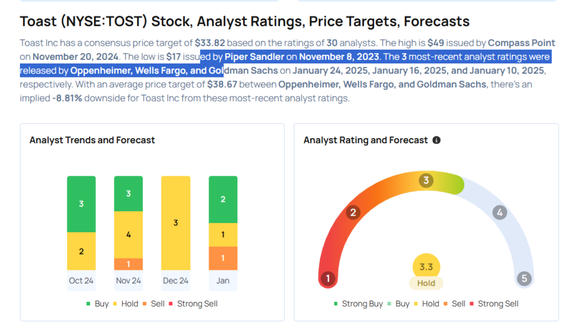Click the Compass Point analyst name
The image size is (585, 331).
tap(522, 43)
